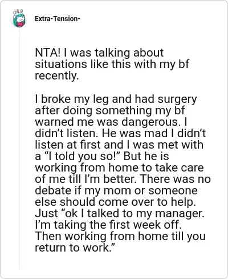Click the line "warned me was dangerous. I"

(x=111, y=122)
